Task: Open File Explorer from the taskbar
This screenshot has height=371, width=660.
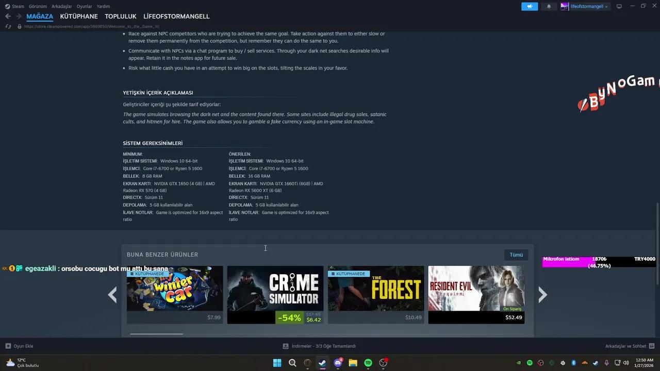Action: click(x=353, y=363)
